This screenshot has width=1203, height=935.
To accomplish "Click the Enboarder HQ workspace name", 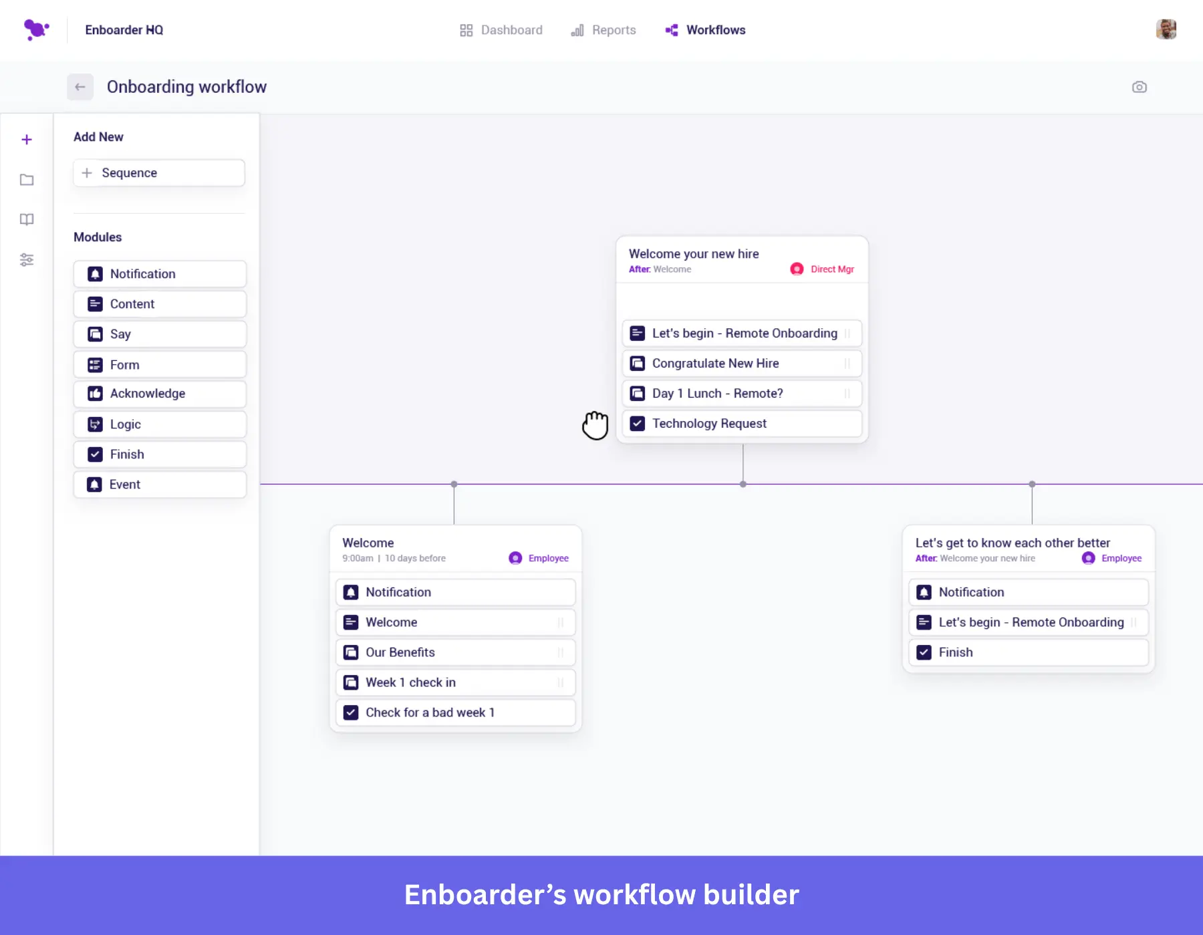I will [x=124, y=30].
